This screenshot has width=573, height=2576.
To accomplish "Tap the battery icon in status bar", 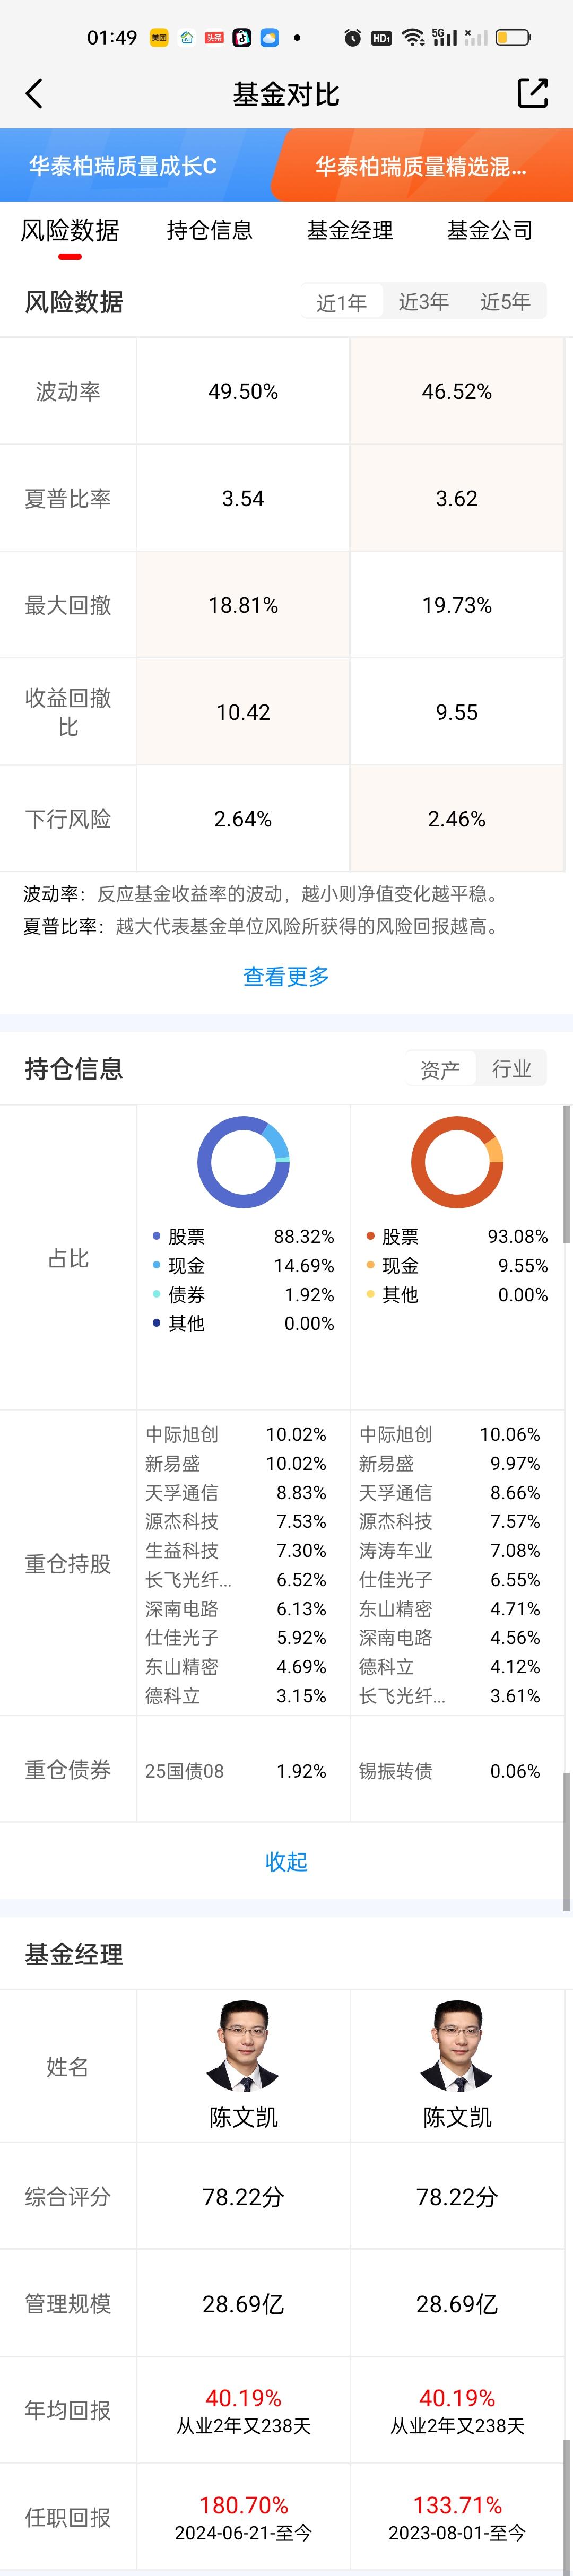I will click(513, 38).
